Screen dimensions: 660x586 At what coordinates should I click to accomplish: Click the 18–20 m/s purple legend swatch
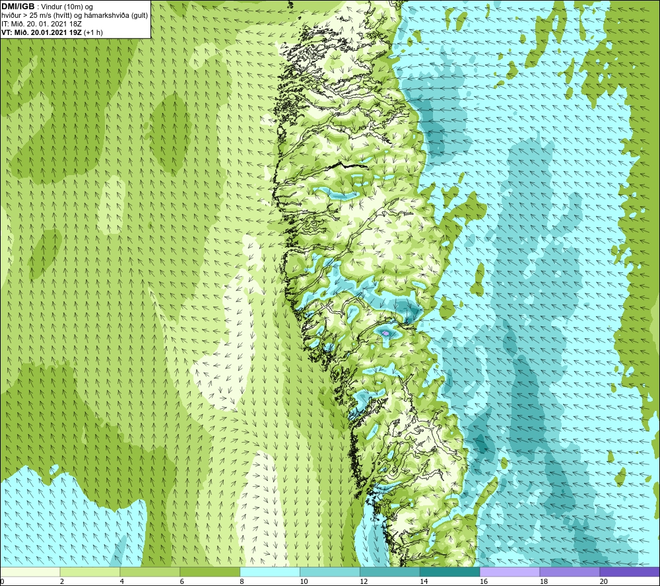coord(570,571)
